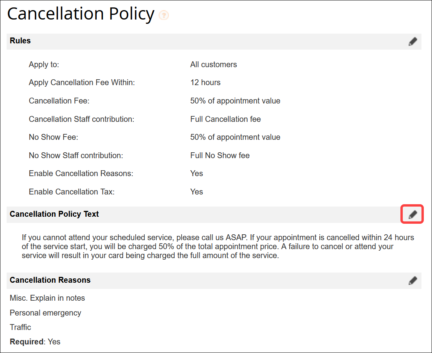Select the 'All customers' value

pyautogui.click(x=213, y=64)
